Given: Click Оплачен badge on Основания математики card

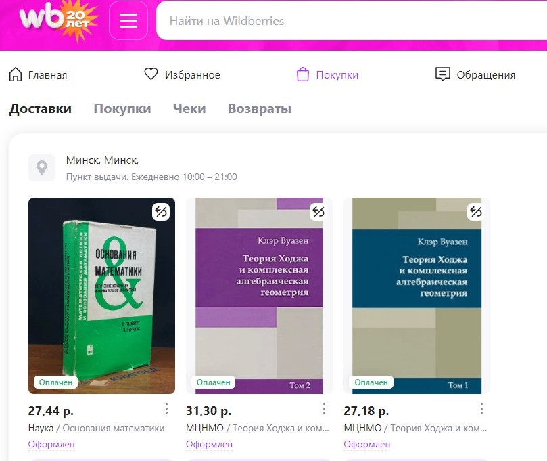Looking at the screenshot, I should click(x=55, y=382).
